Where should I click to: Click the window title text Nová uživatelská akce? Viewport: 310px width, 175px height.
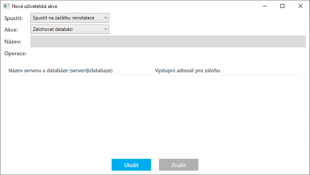coord(35,6)
